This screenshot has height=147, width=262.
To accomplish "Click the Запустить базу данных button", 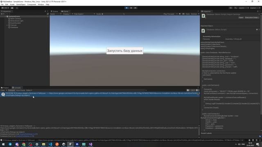I will (x=124, y=51).
